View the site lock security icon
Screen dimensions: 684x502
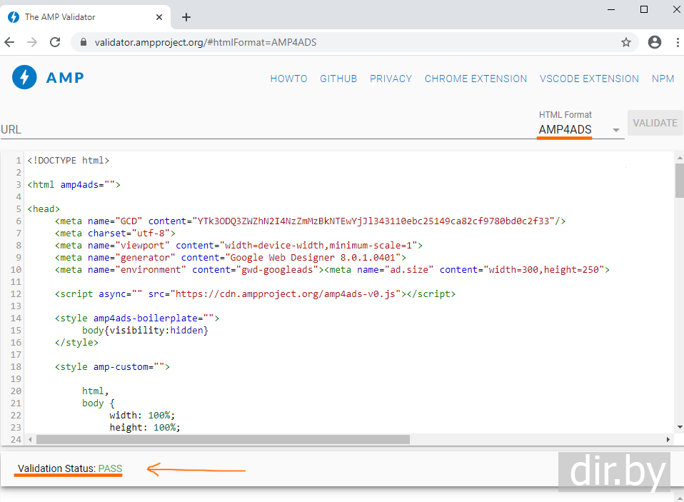[84, 42]
